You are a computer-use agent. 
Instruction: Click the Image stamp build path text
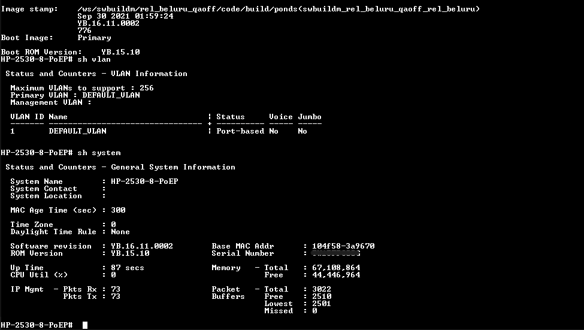(x=279, y=9)
